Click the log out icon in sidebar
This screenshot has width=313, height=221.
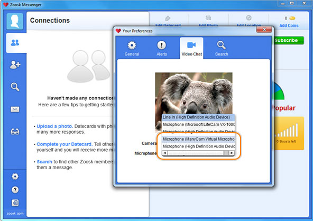click(15, 203)
